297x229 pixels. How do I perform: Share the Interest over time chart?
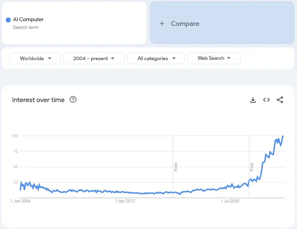pyautogui.click(x=280, y=100)
